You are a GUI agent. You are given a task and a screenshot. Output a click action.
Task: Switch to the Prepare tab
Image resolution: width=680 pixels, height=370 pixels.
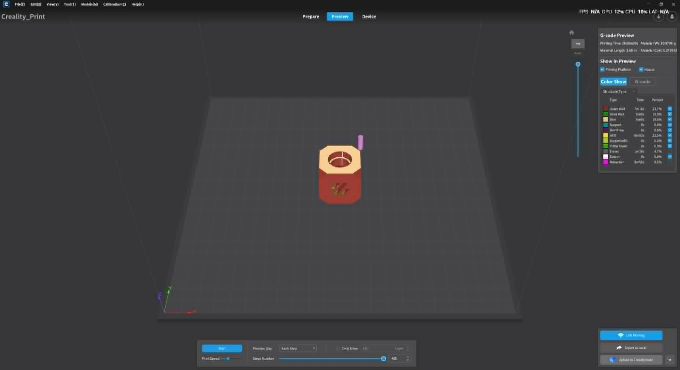[x=311, y=16]
